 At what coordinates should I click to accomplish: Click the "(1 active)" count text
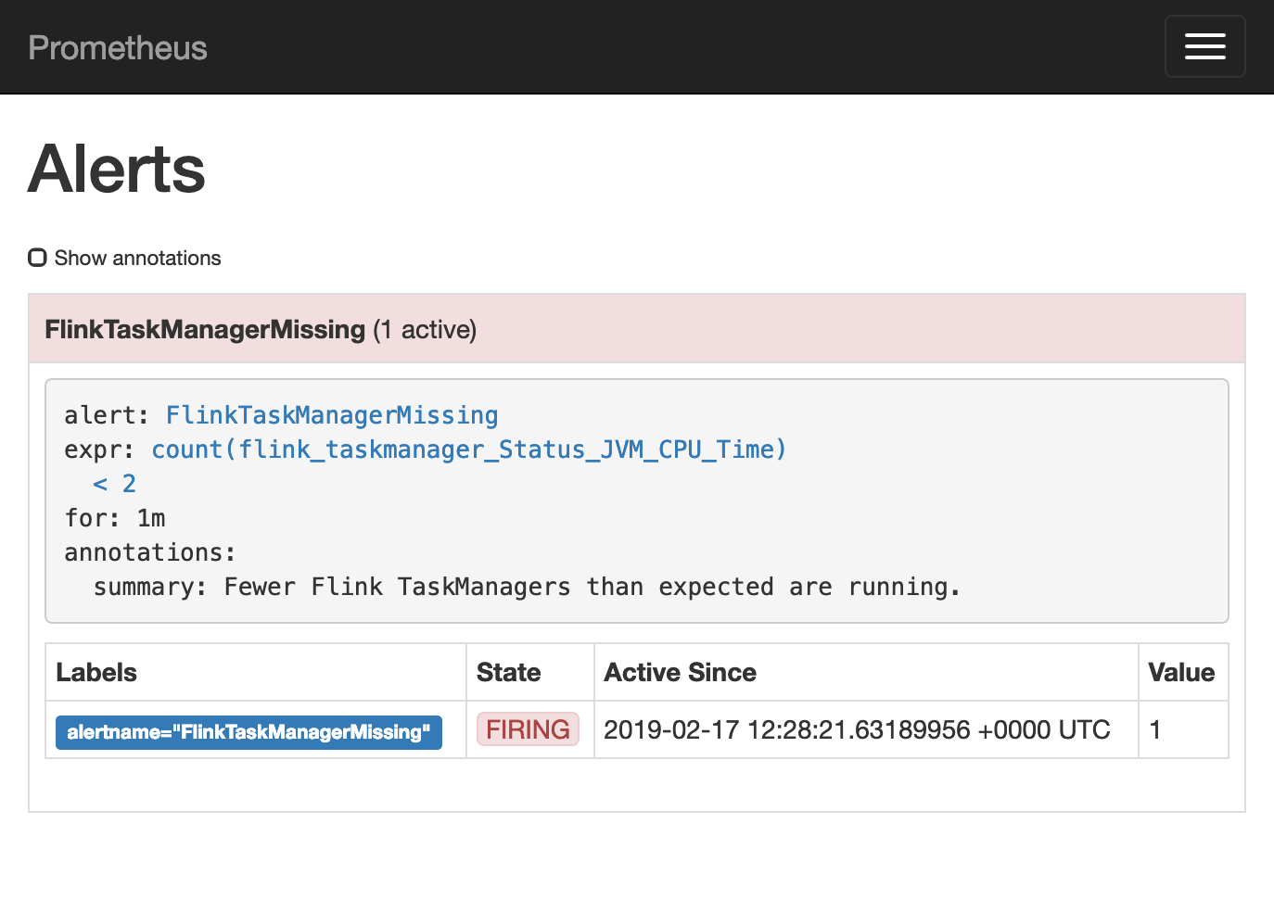pos(425,330)
